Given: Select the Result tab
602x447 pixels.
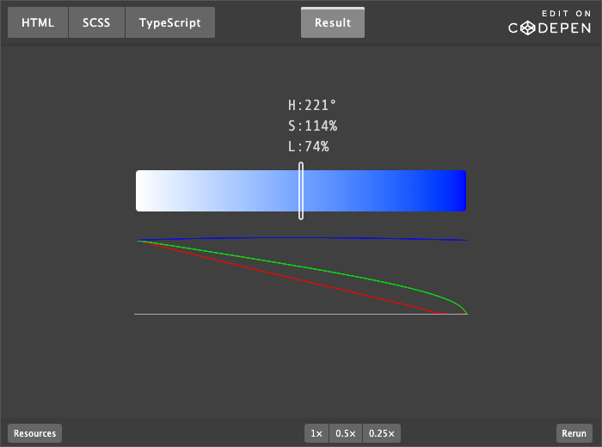Looking at the screenshot, I should [333, 22].
